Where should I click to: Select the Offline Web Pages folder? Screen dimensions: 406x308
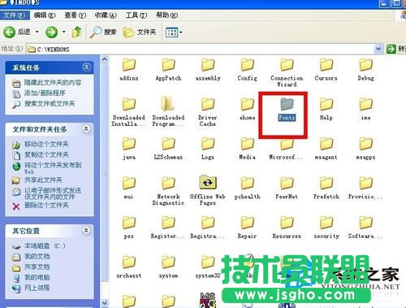click(x=208, y=183)
